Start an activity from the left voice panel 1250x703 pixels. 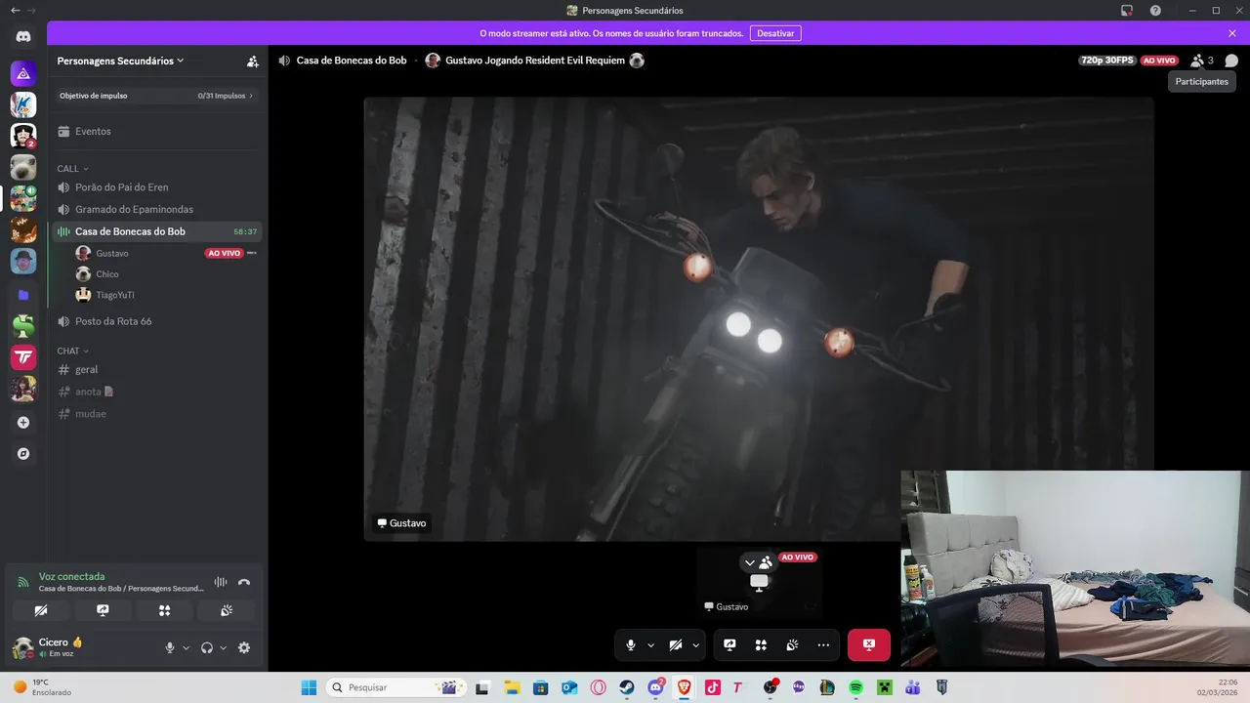164,610
